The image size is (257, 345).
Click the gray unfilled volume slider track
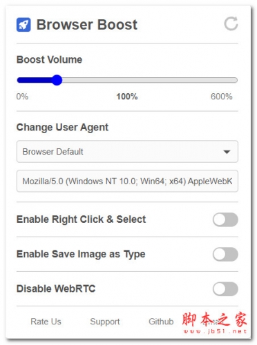pos(150,80)
